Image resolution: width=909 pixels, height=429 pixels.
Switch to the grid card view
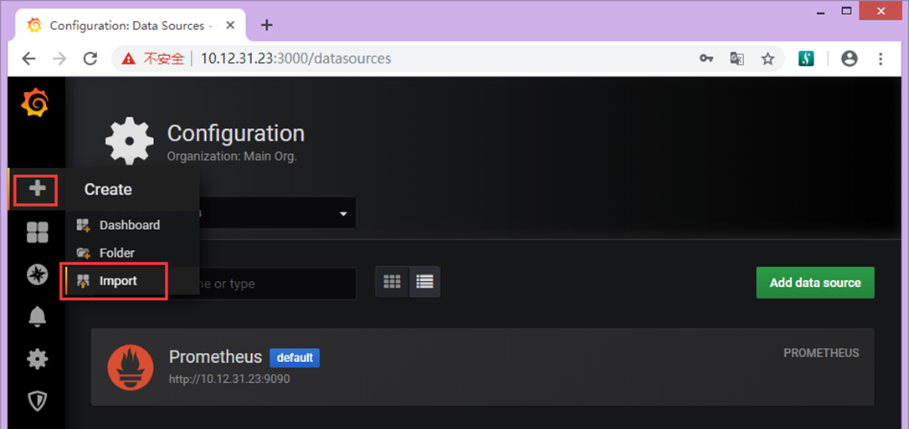coord(393,282)
